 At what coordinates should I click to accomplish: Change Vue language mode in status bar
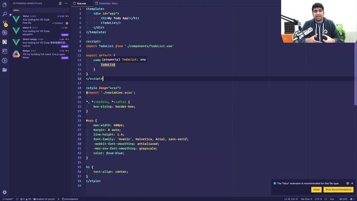coord(332,199)
